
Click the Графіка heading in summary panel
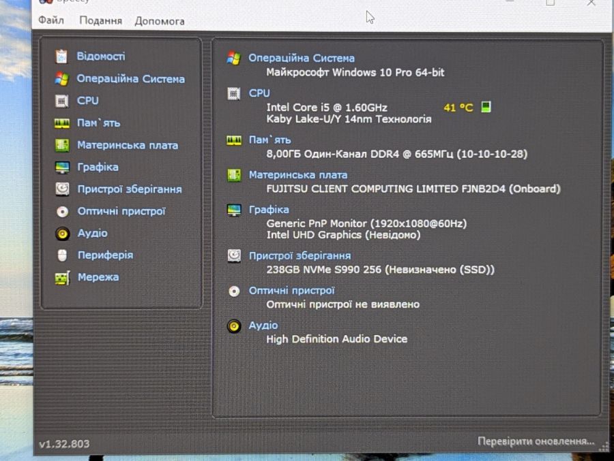pyautogui.click(x=269, y=210)
